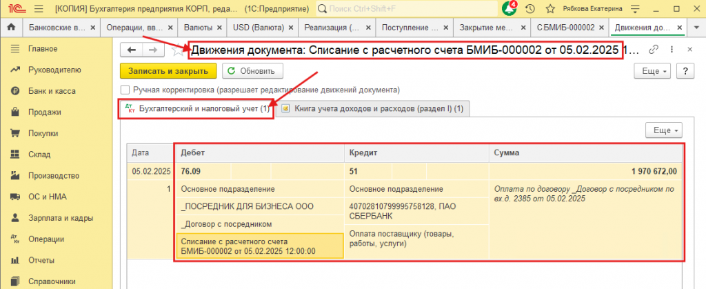Open favorites star in title bar

point(549,8)
